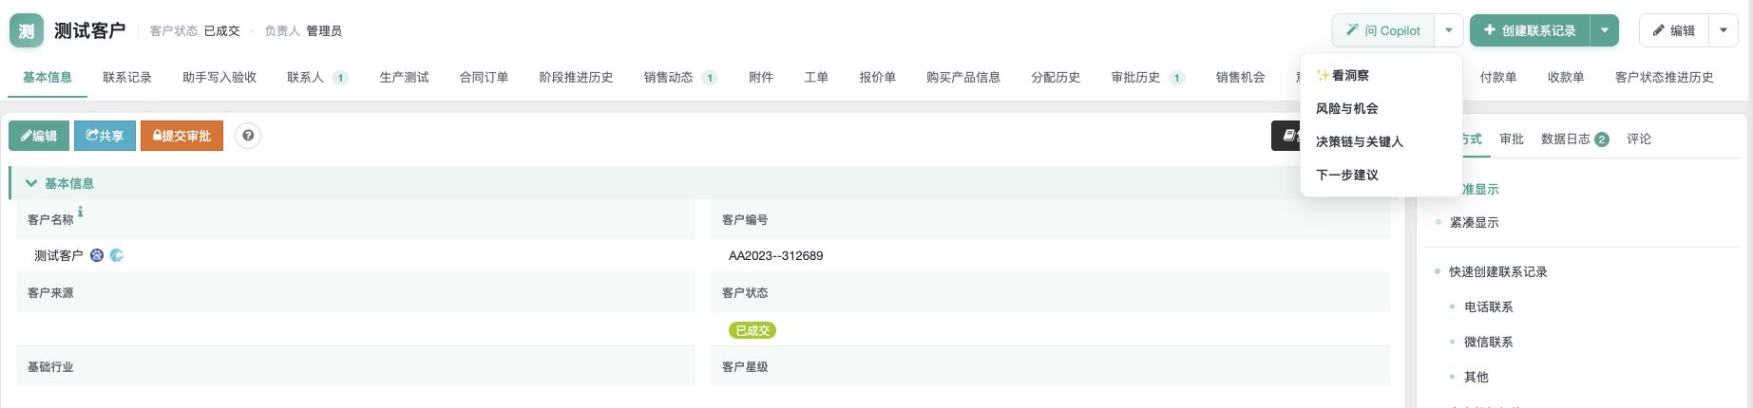The width and height of the screenshot is (1753, 408).
Task: Click the top-right white 编辑 button
Action: [1674, 30]
